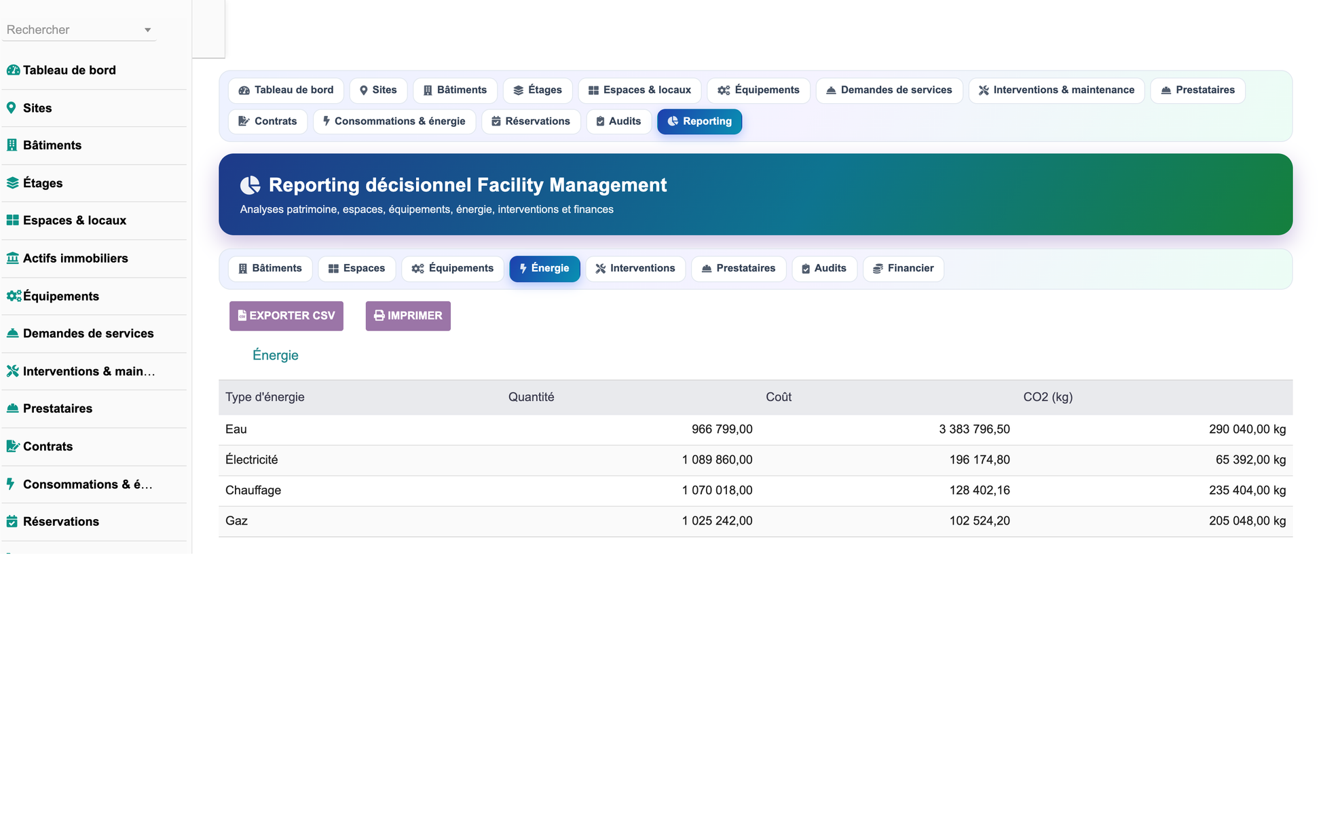
Task: Select Réservations top tab
Action: pos(531,121)
